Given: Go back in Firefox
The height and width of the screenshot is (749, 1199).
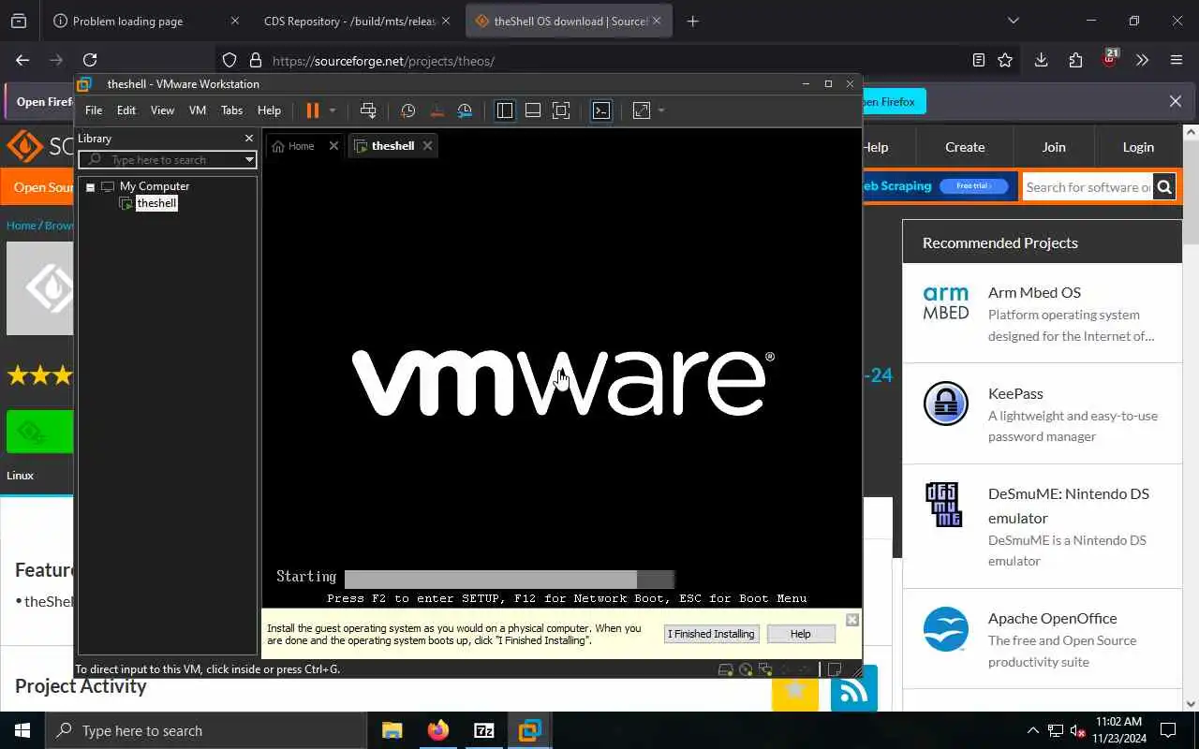Looking at the screenshot, I should 22,60.
